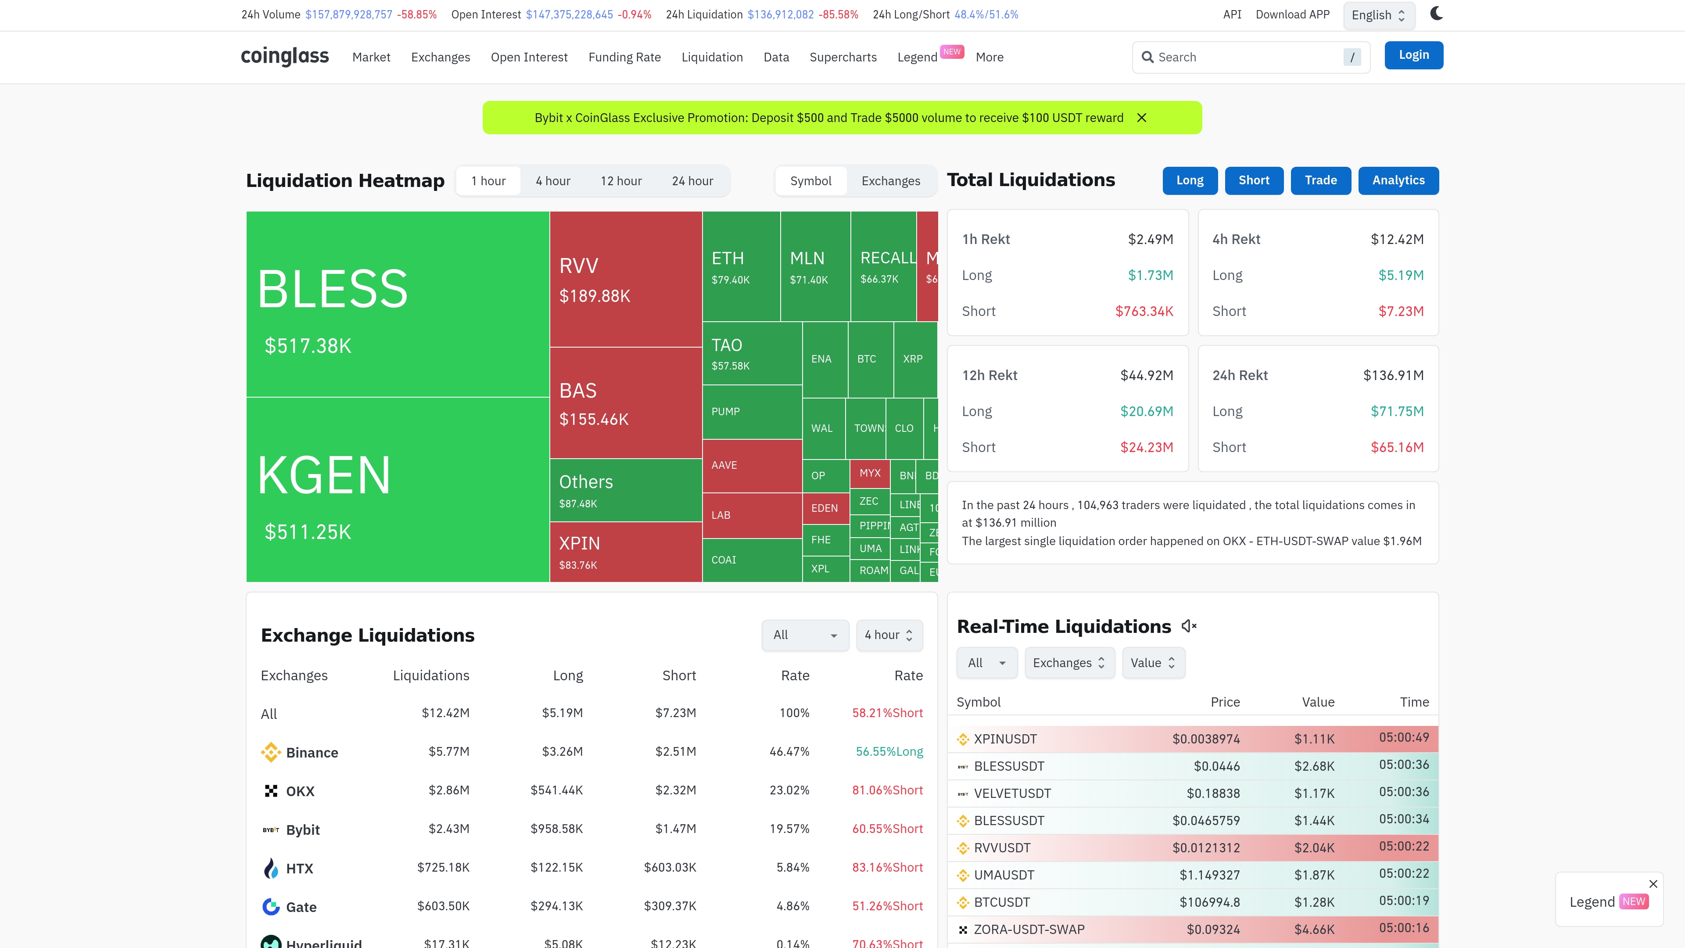Click the BLESS heatmap tile
This screenshot has height=948, width=1685.
coord(397,304)
